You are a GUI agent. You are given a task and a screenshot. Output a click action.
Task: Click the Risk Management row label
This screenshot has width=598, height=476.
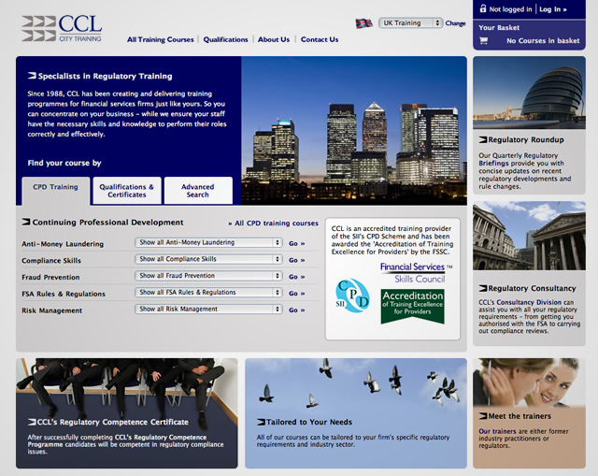coord(52,310)
